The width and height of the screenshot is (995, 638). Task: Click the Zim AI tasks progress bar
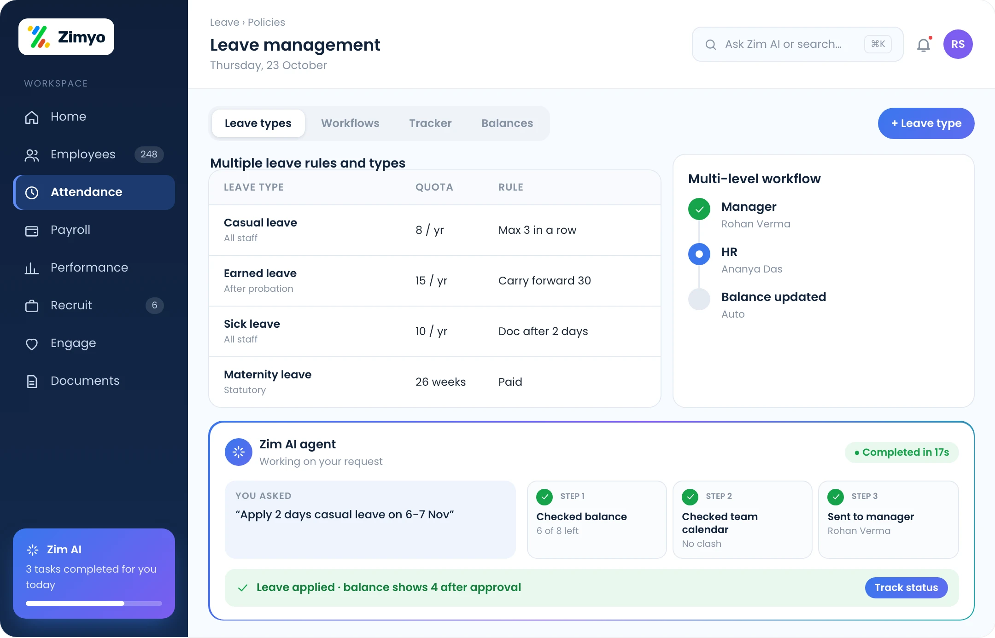(x=94, y=603)
